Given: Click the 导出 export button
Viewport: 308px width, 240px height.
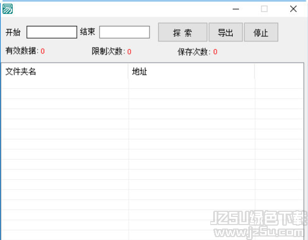Looking at the screenshot, I should tap(225, 32).
